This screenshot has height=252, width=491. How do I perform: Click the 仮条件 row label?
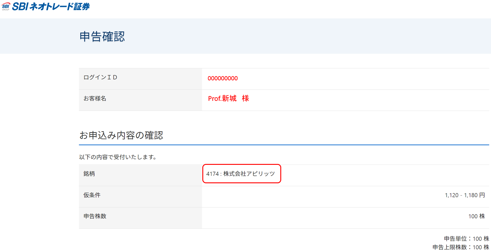click(140, 197)
